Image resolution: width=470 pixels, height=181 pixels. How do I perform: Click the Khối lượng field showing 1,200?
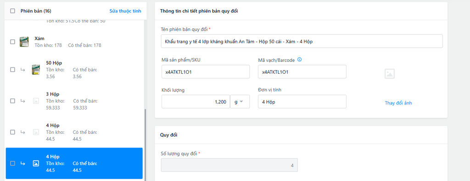tap(196, 102)
